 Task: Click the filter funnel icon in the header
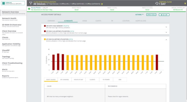point(31,3)
